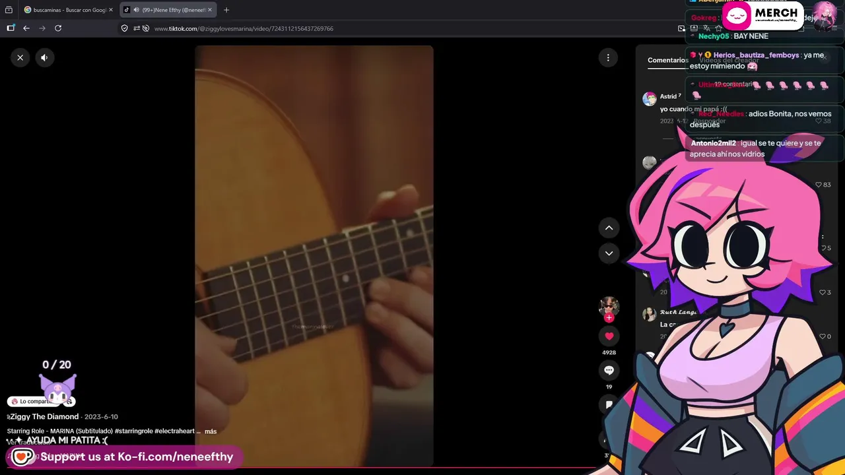Open the #electraheart hashtag
The image size is (845, 475).
coord(174,431)
